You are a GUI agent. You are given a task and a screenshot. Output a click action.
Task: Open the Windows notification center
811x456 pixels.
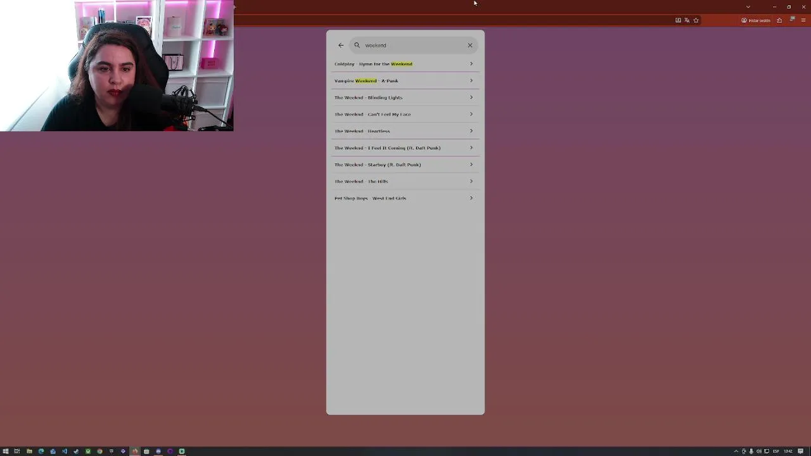[801, 452]
